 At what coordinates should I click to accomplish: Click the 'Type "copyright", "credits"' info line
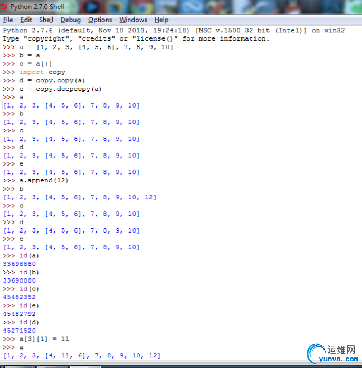(x=136, y=38)
